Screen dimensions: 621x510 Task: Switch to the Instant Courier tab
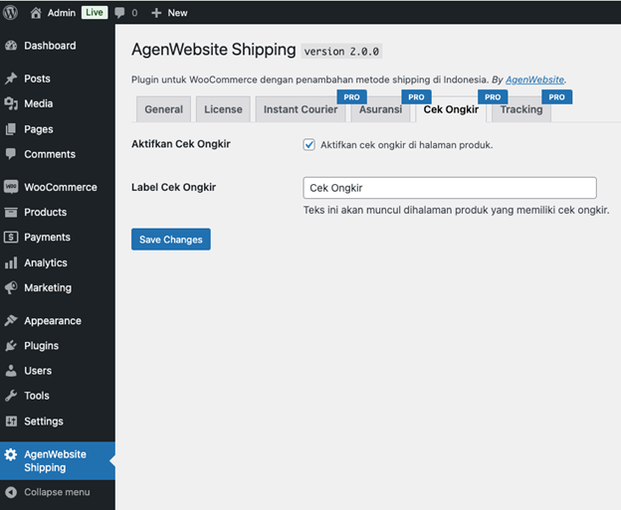301,109
